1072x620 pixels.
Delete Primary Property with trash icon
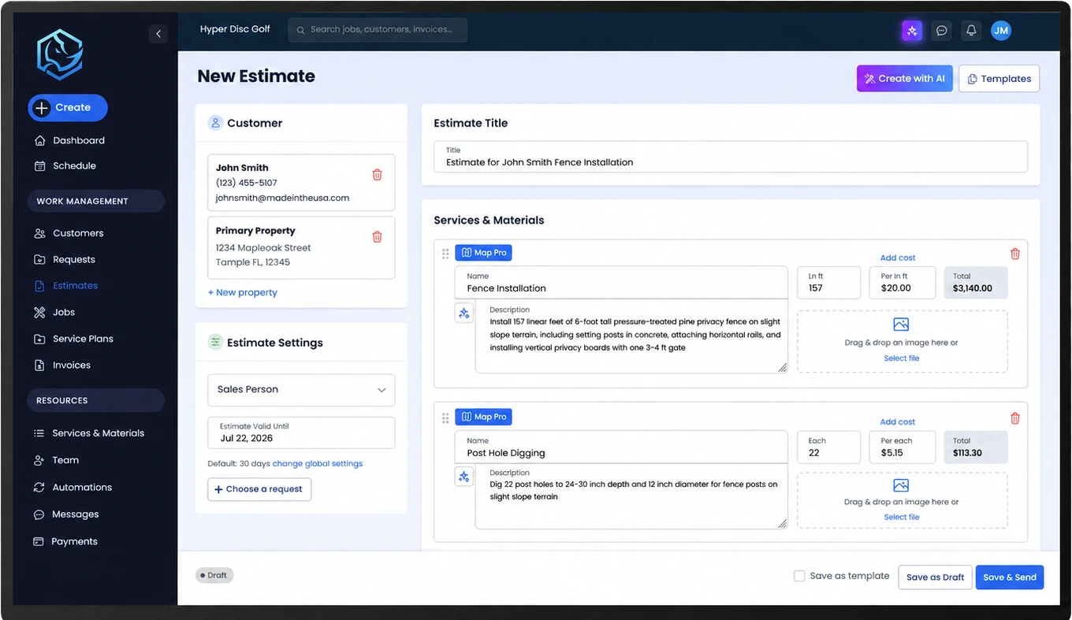click(377, 236)
